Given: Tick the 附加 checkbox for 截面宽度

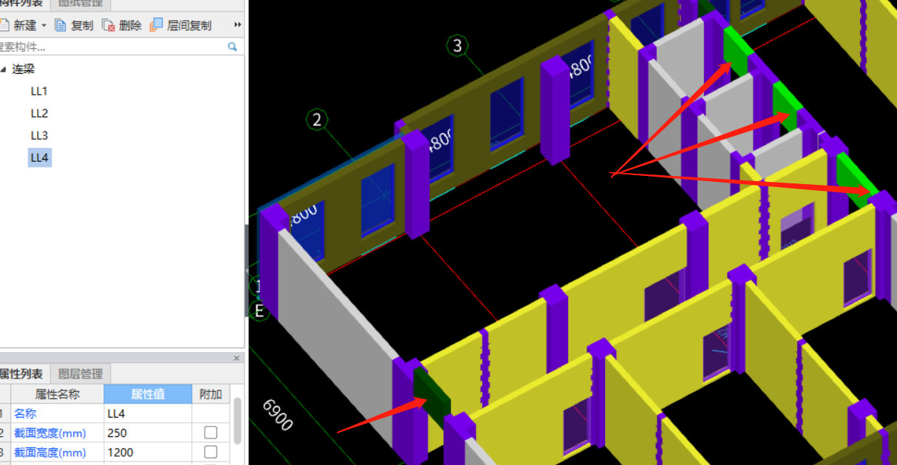Looking at the screenshot, I should pyautogui.click(x=211, y=432).
